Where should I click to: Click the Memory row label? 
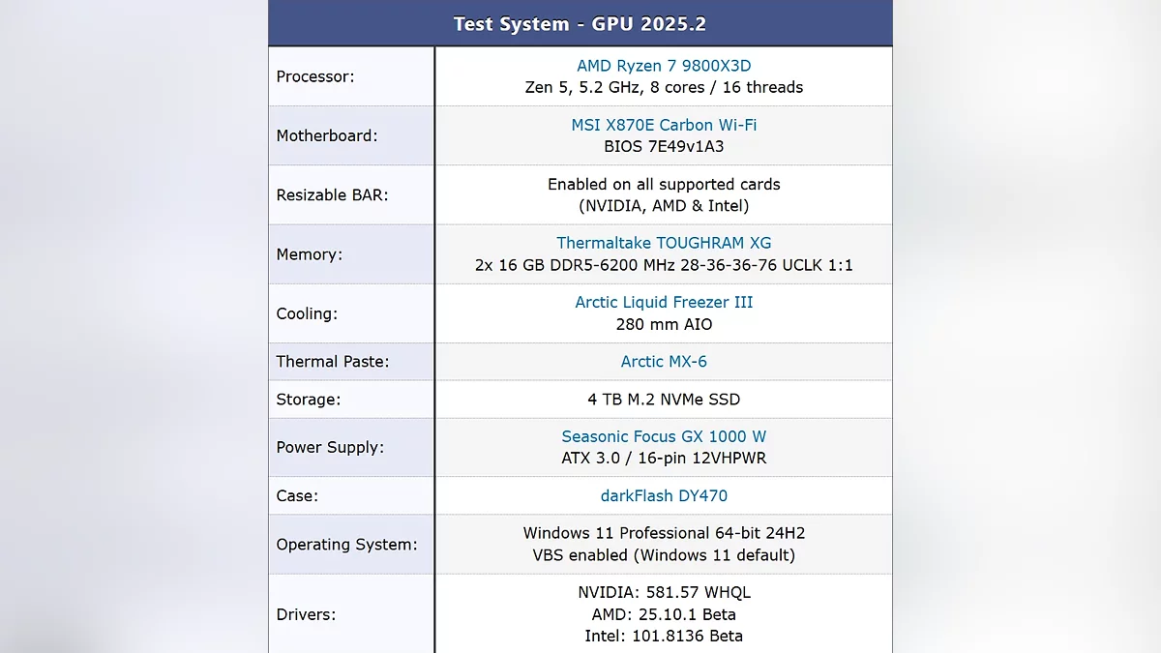[309, 254]
